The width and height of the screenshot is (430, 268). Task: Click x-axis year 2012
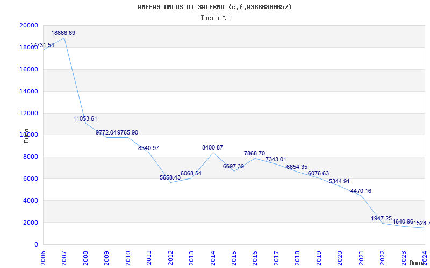[170, 258]
